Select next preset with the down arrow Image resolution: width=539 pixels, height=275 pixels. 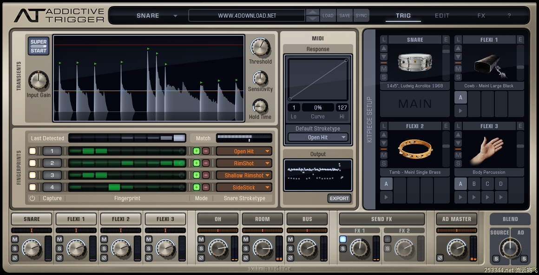click(x=312, y=19)
